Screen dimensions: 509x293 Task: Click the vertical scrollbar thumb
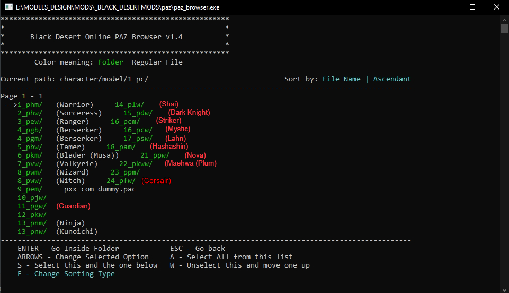(x=504, y=29)
